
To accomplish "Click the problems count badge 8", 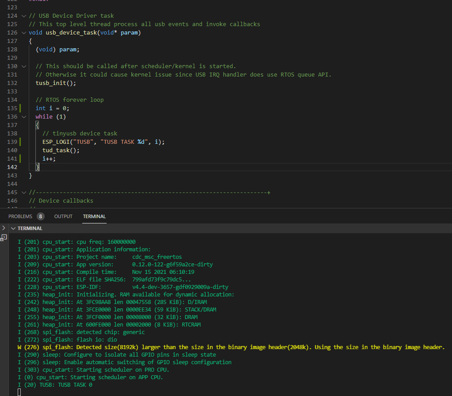I will (41, 216).
